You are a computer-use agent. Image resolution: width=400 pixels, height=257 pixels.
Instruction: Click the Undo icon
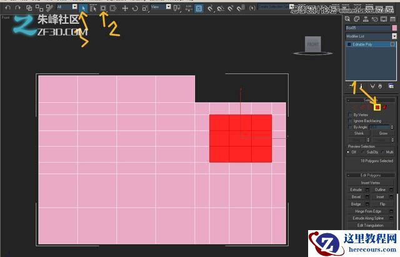pos(8,8)
